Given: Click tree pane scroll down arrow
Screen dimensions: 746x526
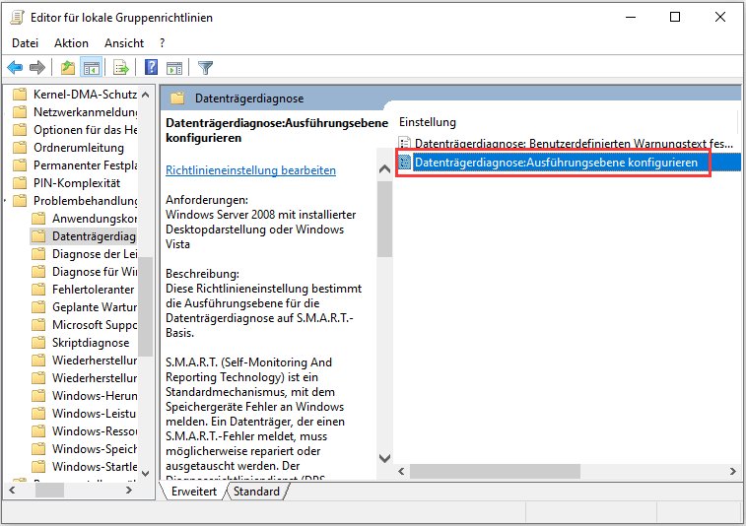Looking at the screenshot, I should tap(146, 474).
